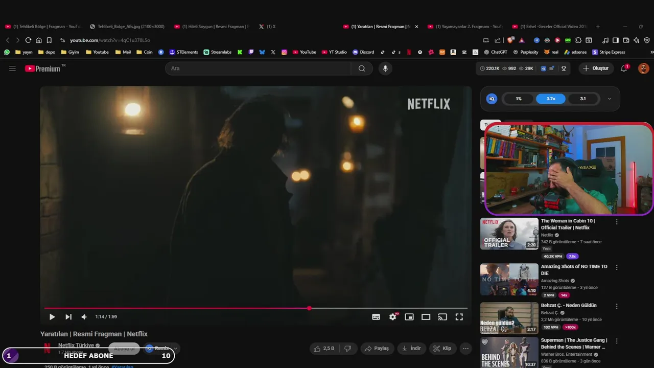Click the Paylaş share button

377,349
